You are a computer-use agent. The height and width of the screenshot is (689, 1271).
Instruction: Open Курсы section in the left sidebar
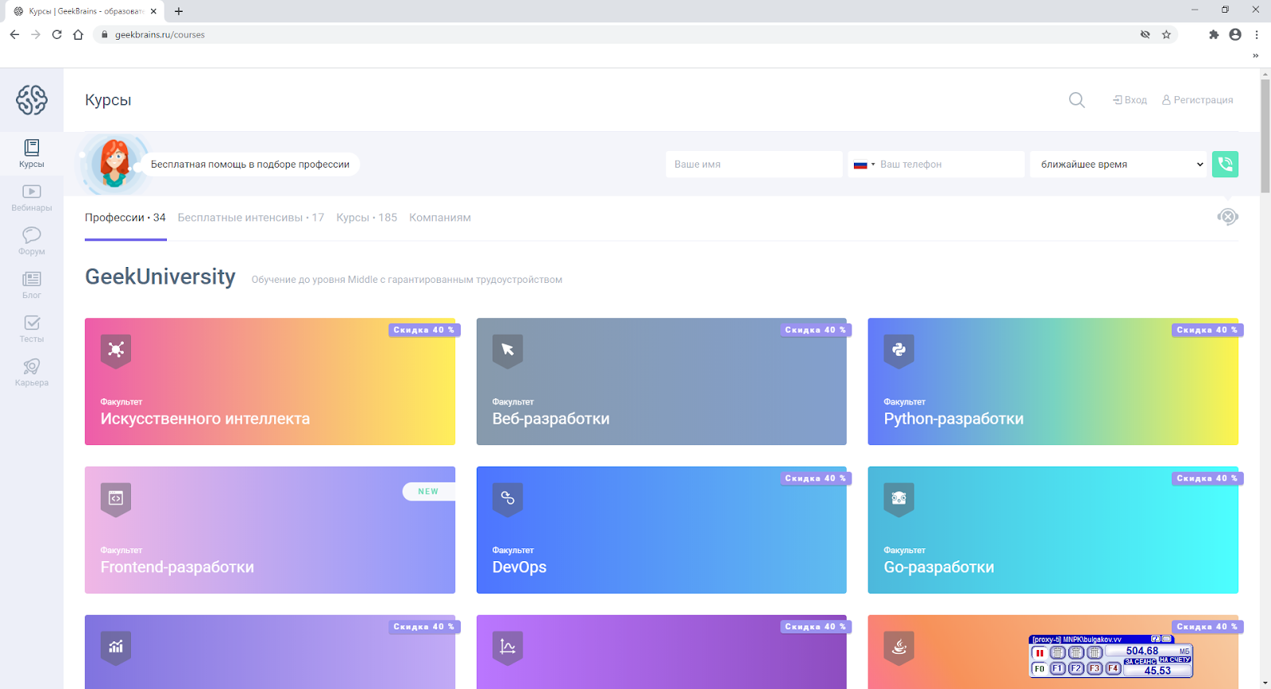pyautogui.click(x=32, y=153)
